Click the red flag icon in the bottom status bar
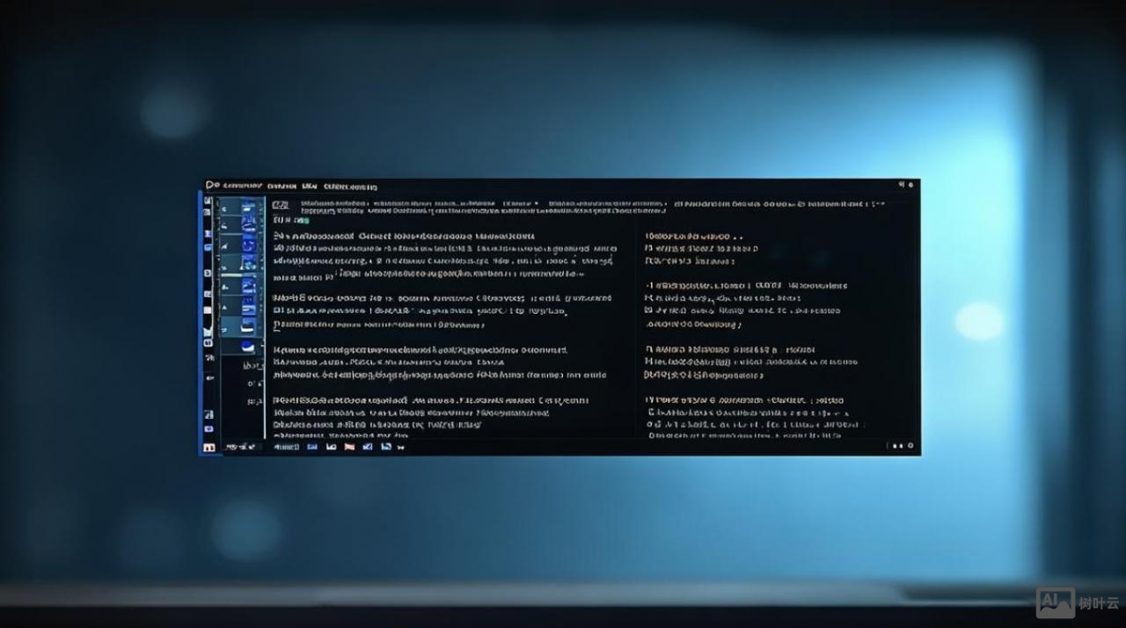Viewport: 1126px width, 628px height. (349, 447)
